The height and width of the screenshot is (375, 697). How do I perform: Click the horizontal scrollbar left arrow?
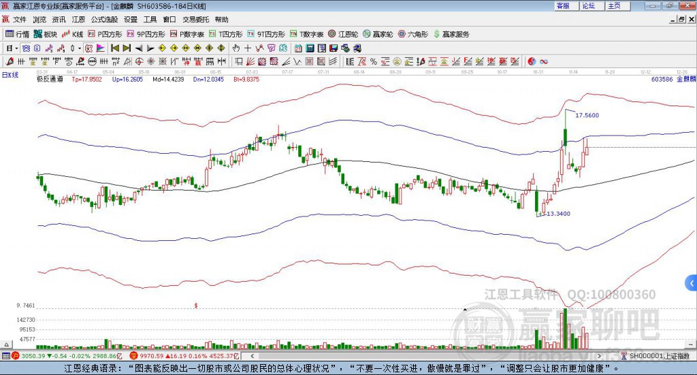coord(252,356)
